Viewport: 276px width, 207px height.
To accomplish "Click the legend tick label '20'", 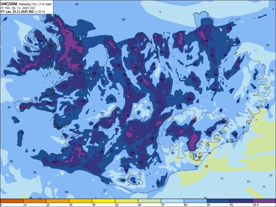I will tap(48, 205).
